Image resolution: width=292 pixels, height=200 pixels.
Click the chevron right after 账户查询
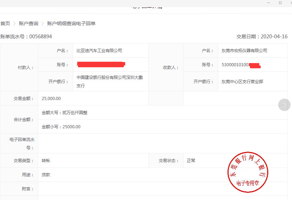click(43, 23)
